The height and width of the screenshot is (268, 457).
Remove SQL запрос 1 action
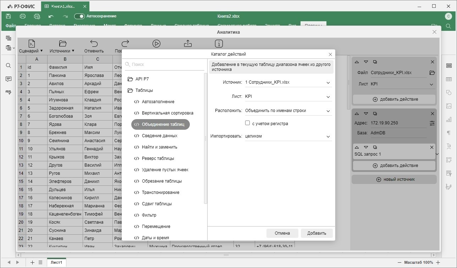coord(432,147)
